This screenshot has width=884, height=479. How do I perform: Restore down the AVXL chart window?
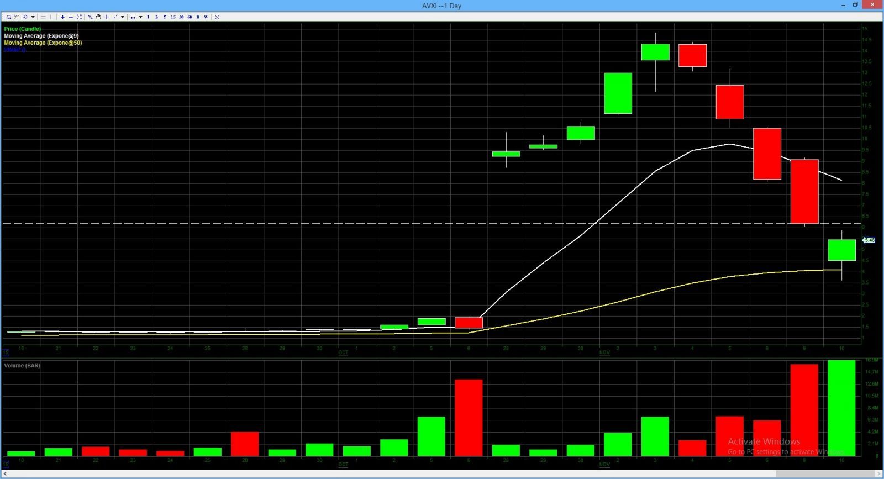(855, 5)
